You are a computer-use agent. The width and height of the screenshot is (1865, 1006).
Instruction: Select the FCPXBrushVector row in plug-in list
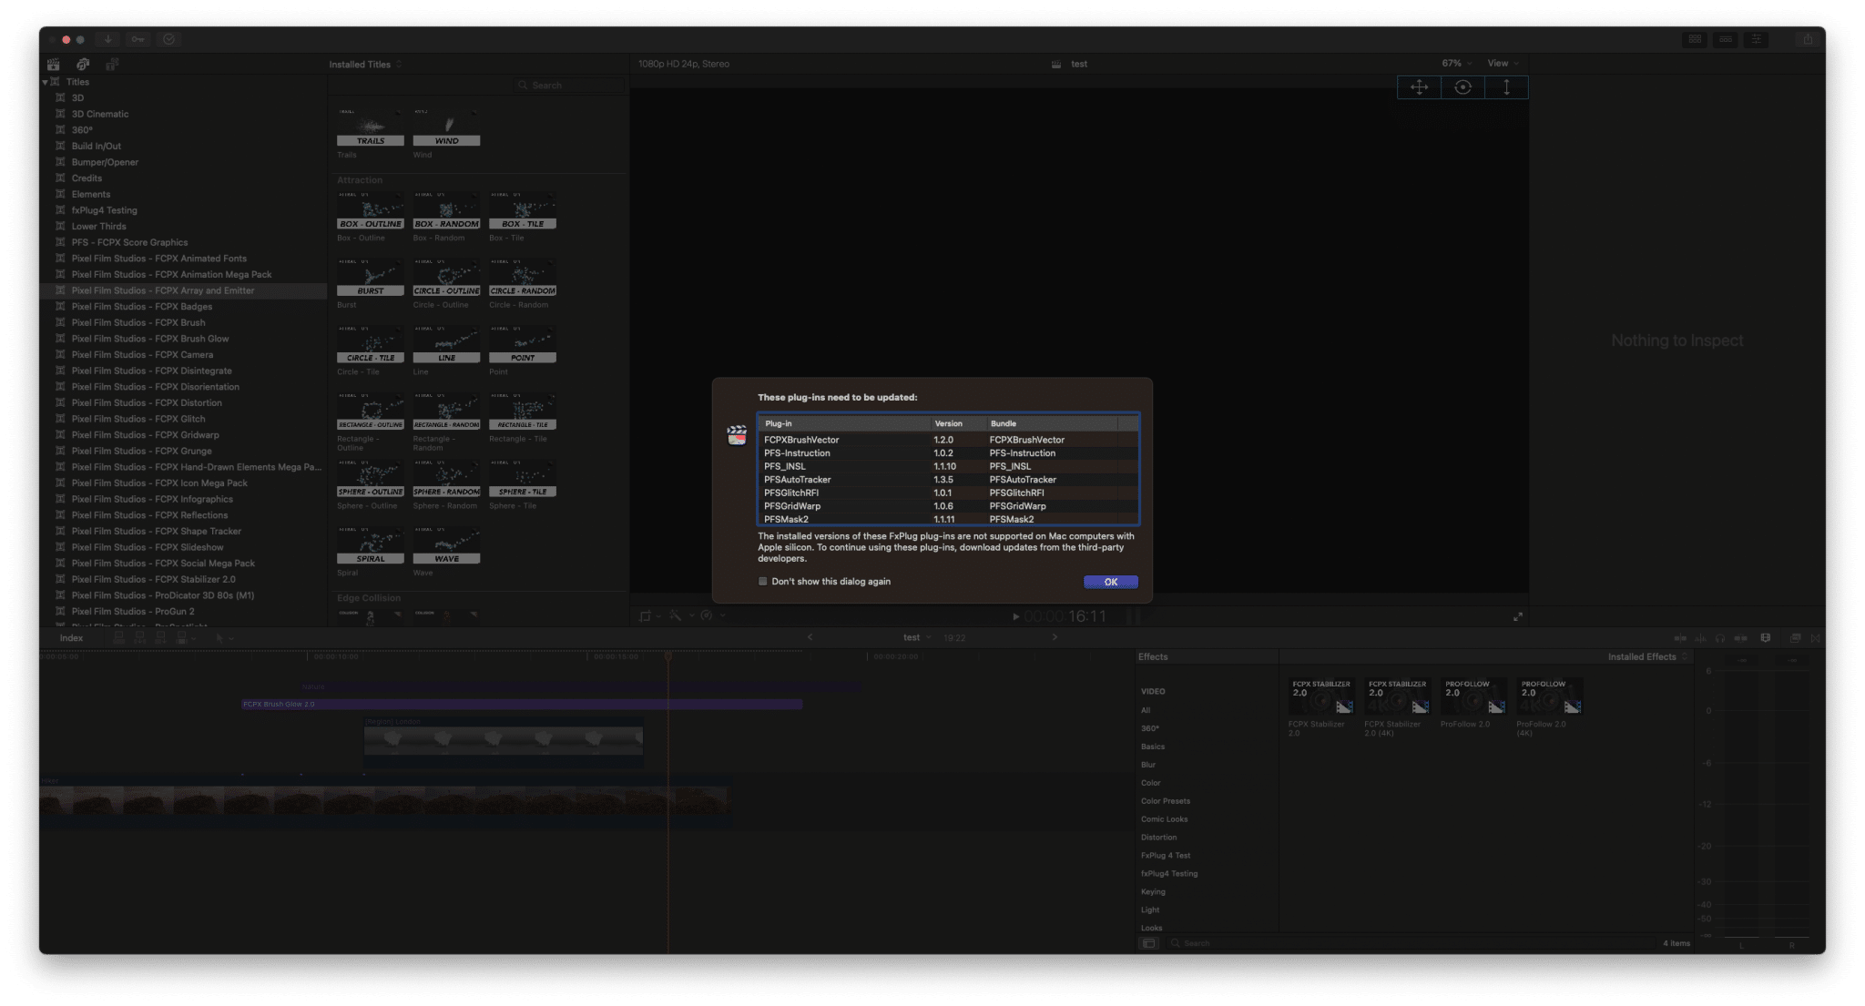click(x=947, y=440)
